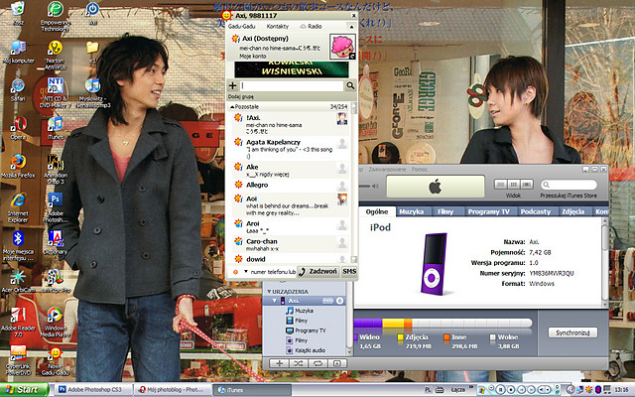Open the Radio menu in Gadu-Gadu

[311, 27]
